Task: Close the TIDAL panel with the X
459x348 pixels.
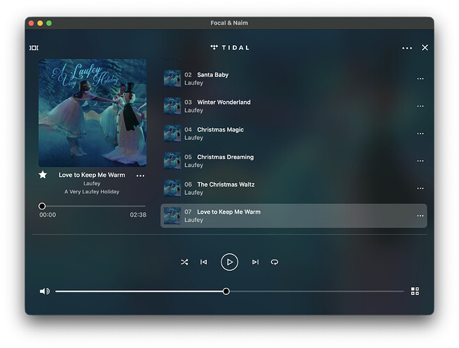Action: coord(425,48)
